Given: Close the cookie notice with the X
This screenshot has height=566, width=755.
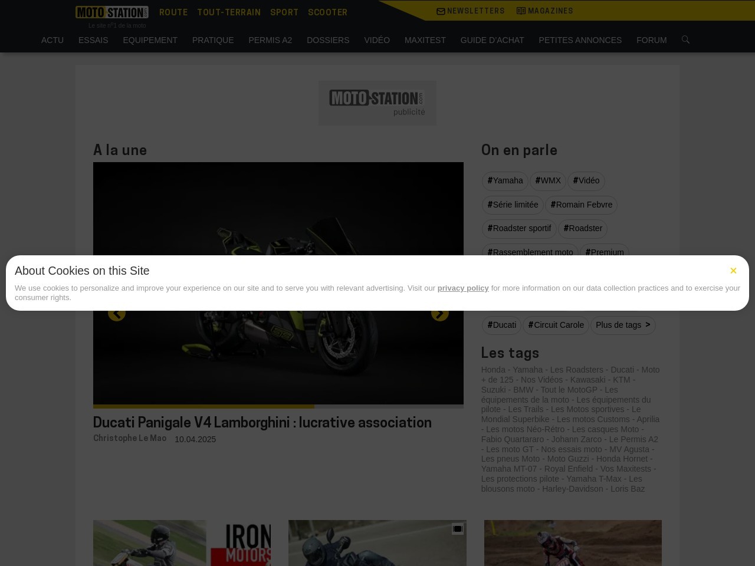Looking at the screenshot, I should (x=733, y=271).
